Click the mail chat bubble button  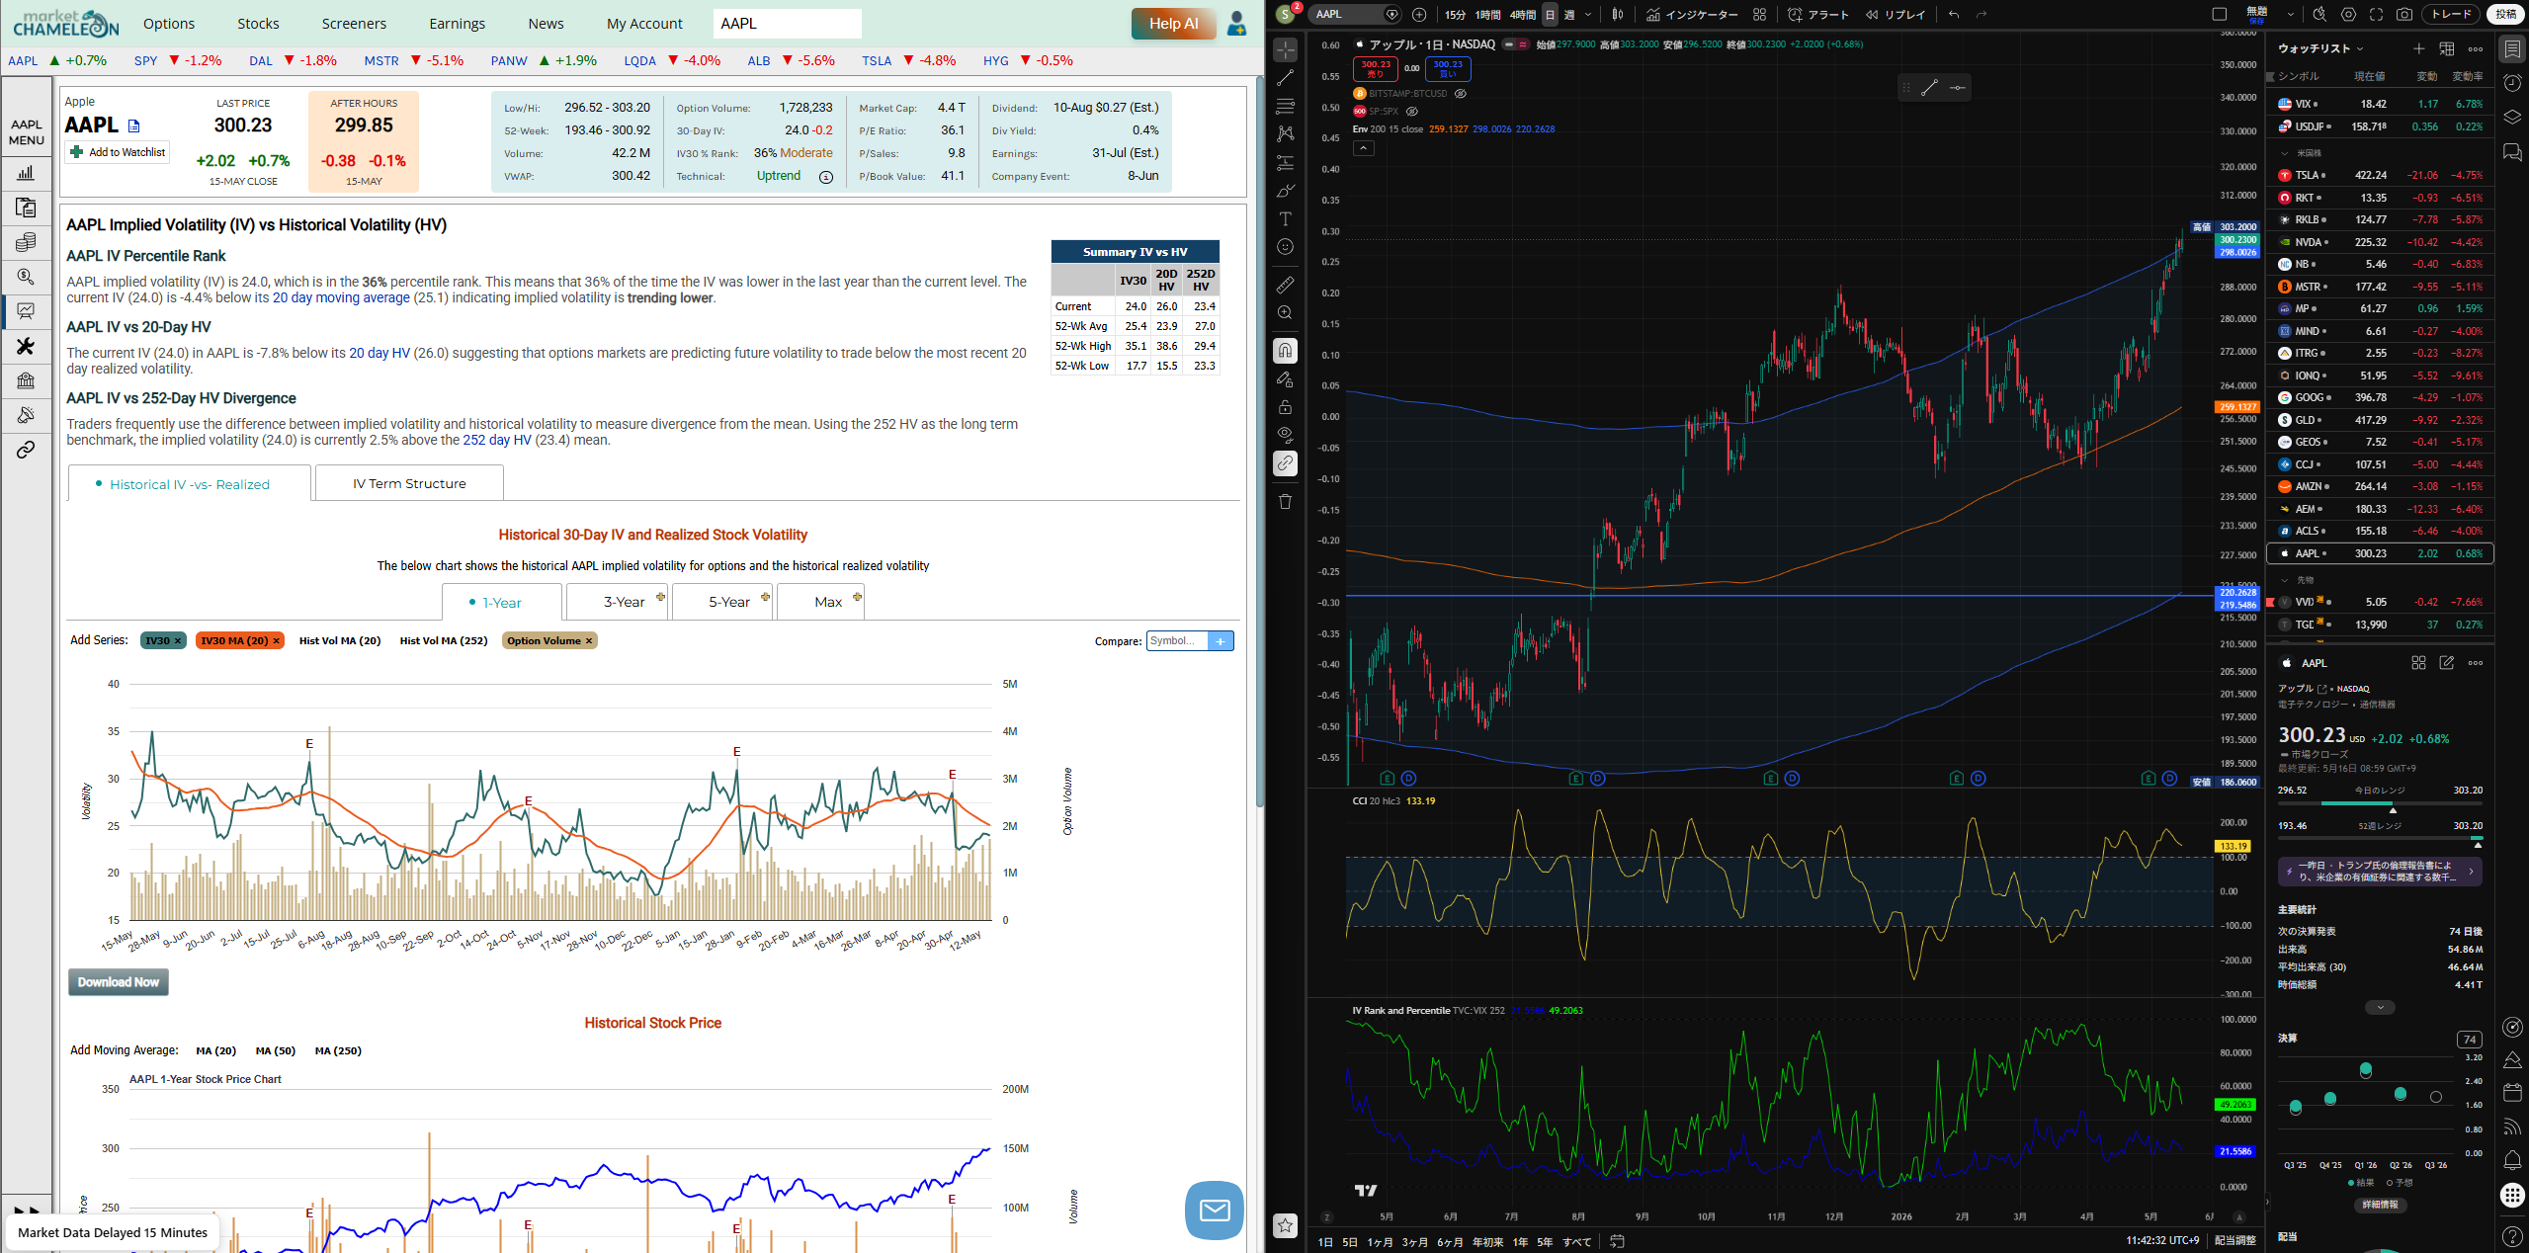[x=1214, y=1210]
